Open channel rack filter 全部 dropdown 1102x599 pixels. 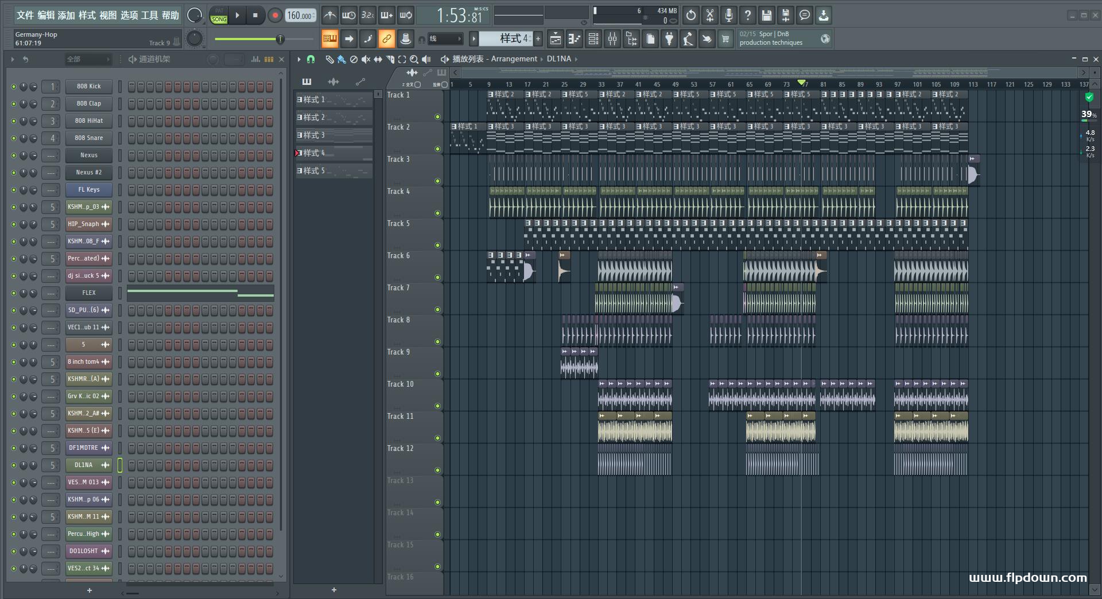[88, 59]
